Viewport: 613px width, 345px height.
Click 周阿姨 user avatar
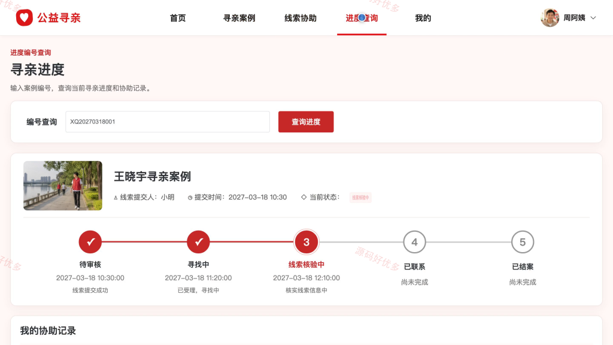click(x=550, y=17)
